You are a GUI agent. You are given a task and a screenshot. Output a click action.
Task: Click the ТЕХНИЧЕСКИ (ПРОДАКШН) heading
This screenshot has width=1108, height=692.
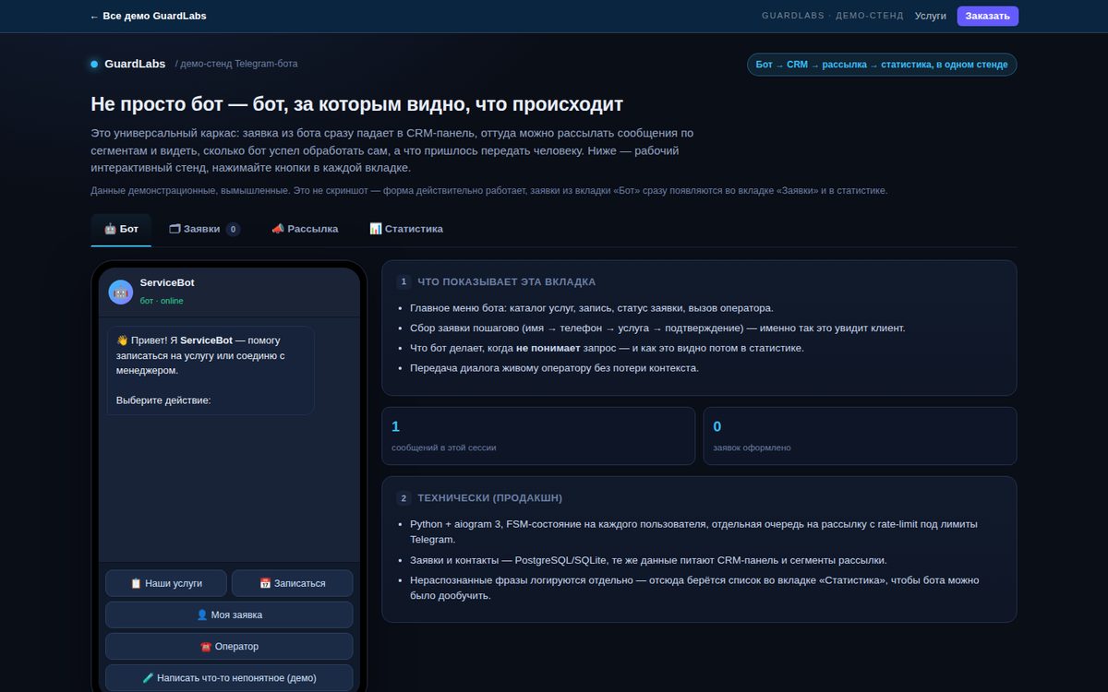pos(489,498)
